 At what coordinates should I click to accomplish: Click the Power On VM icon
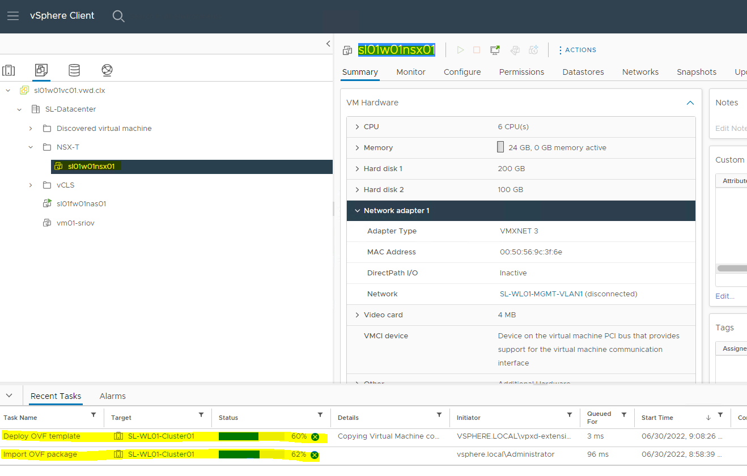tap(460, 50)
